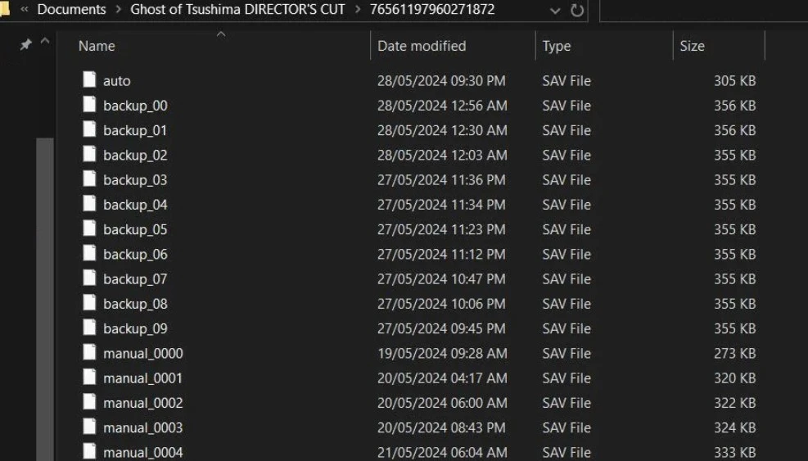Expand the double-chevron breadcrumb overflow
This screenshot has width=808, height=461.
point(25,10)
